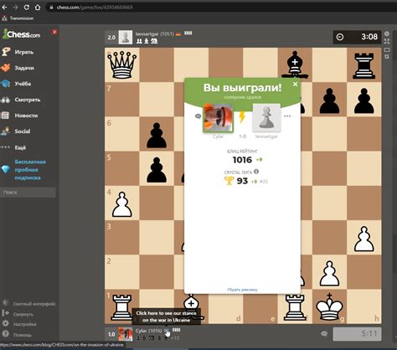Select the white rook on a1
Viewport: 397px width, 350px height.
[122, 308]
